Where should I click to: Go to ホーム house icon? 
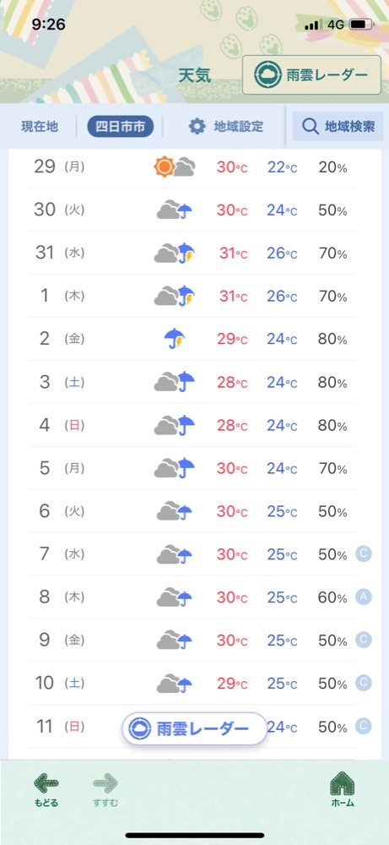(343, 790)
